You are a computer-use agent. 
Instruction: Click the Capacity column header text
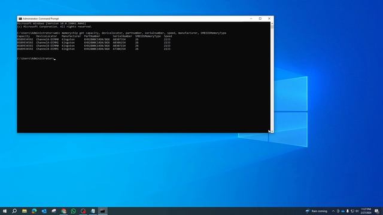point(23,36)
